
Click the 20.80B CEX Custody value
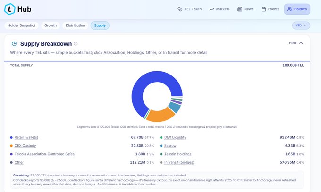pos(137,146)
